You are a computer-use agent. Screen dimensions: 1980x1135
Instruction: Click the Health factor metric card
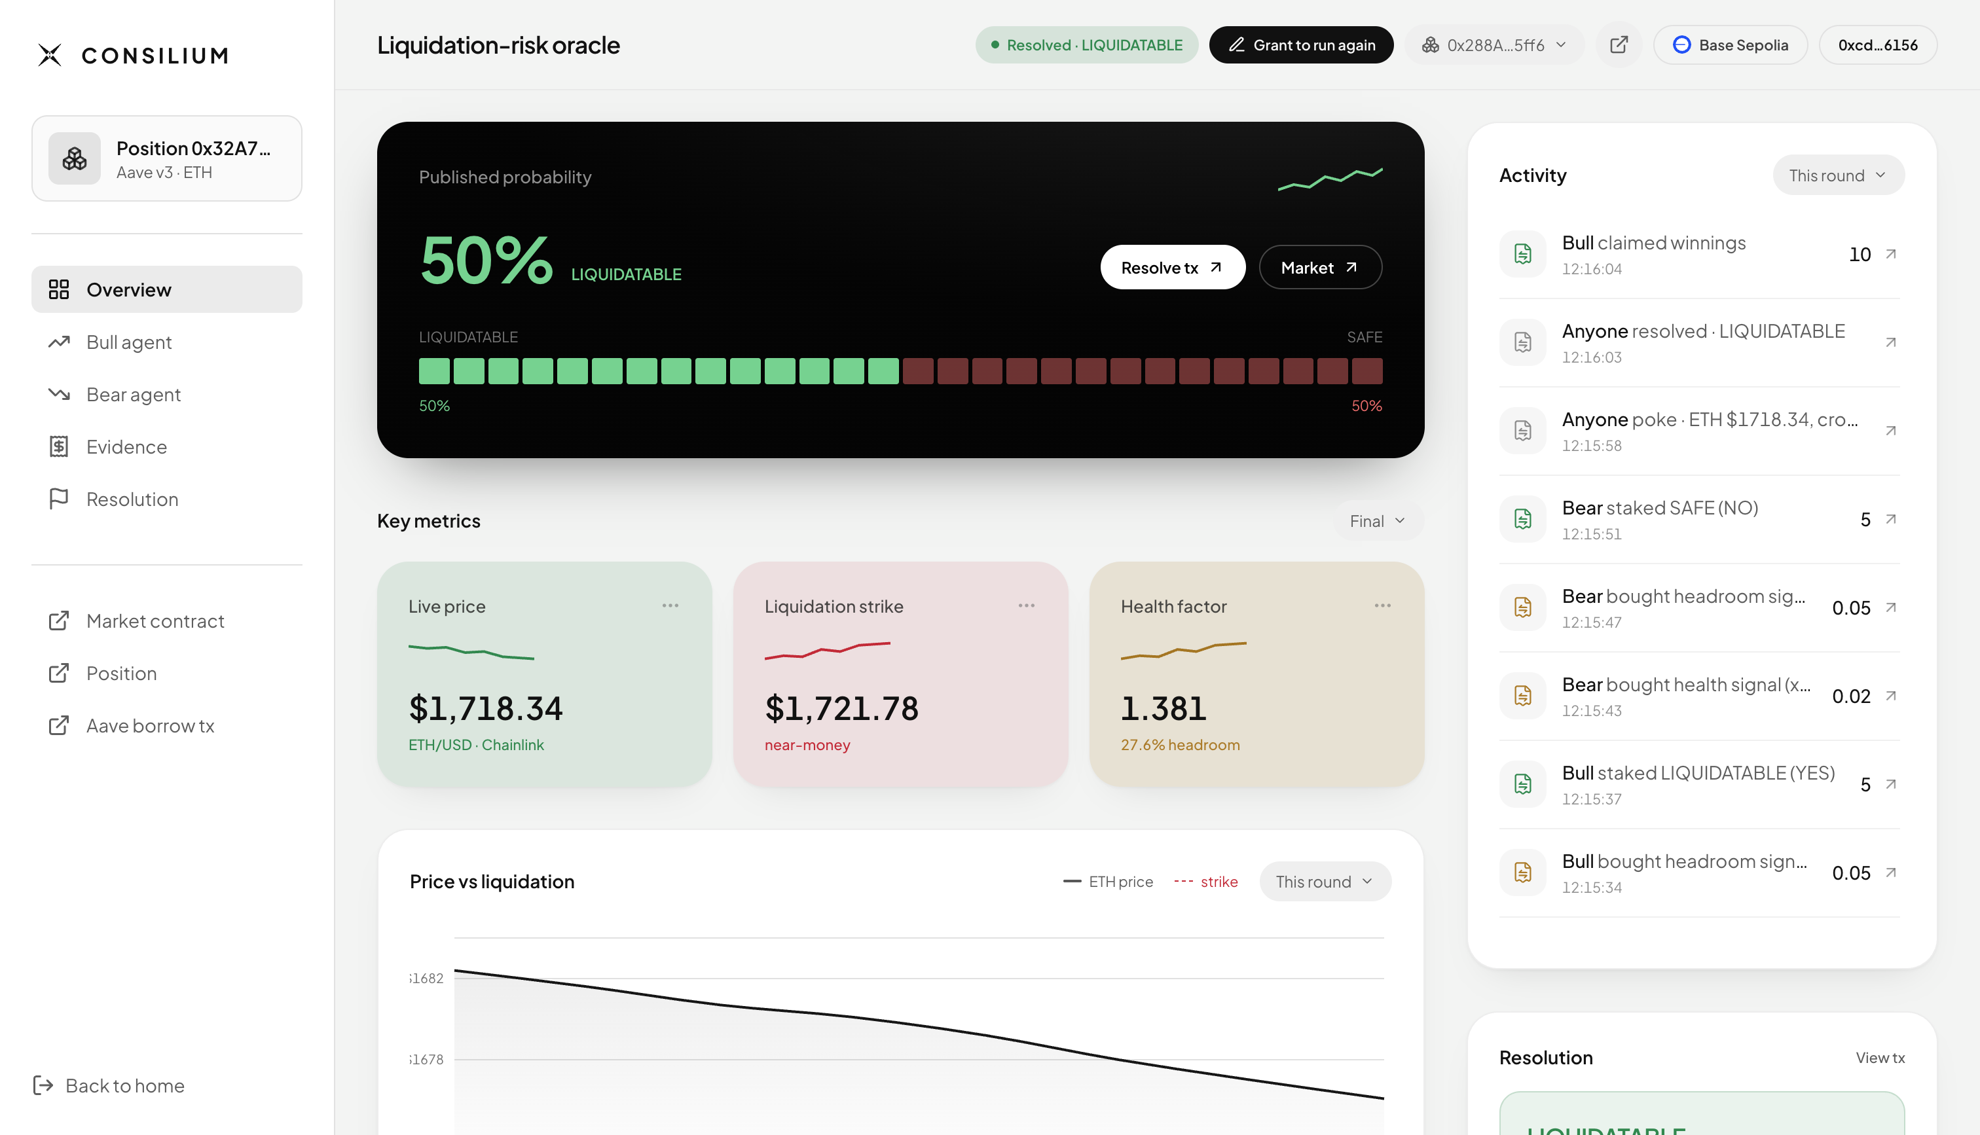point(1256,674)
